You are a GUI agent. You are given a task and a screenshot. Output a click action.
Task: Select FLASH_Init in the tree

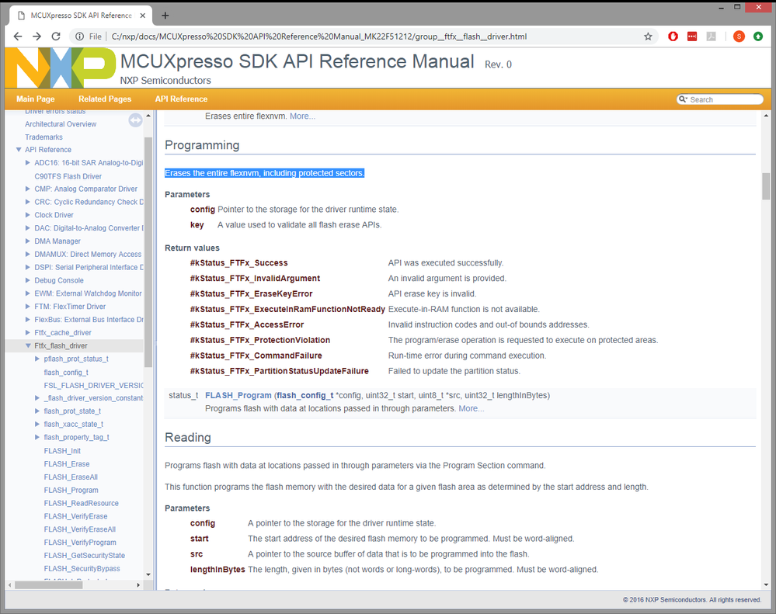(x=62, y=451)
